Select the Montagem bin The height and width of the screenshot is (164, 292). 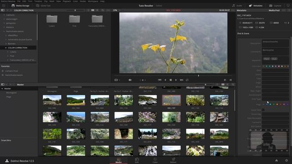[x=11, y=93]
